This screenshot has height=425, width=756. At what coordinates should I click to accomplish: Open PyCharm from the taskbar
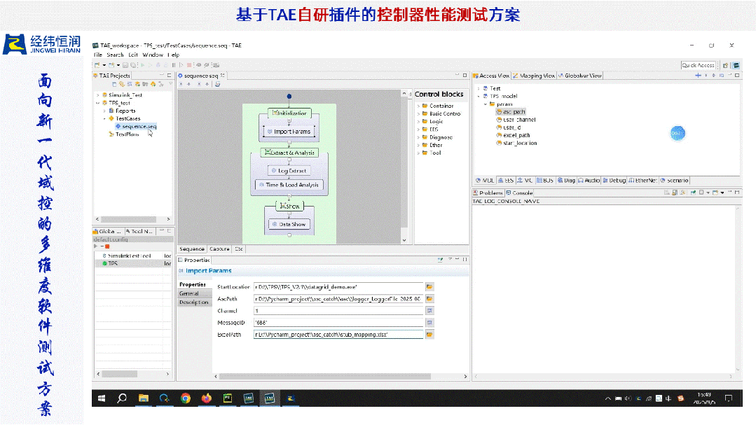[x=228, y=398]
